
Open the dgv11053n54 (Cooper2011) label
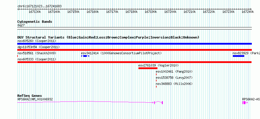coord(39,47)
